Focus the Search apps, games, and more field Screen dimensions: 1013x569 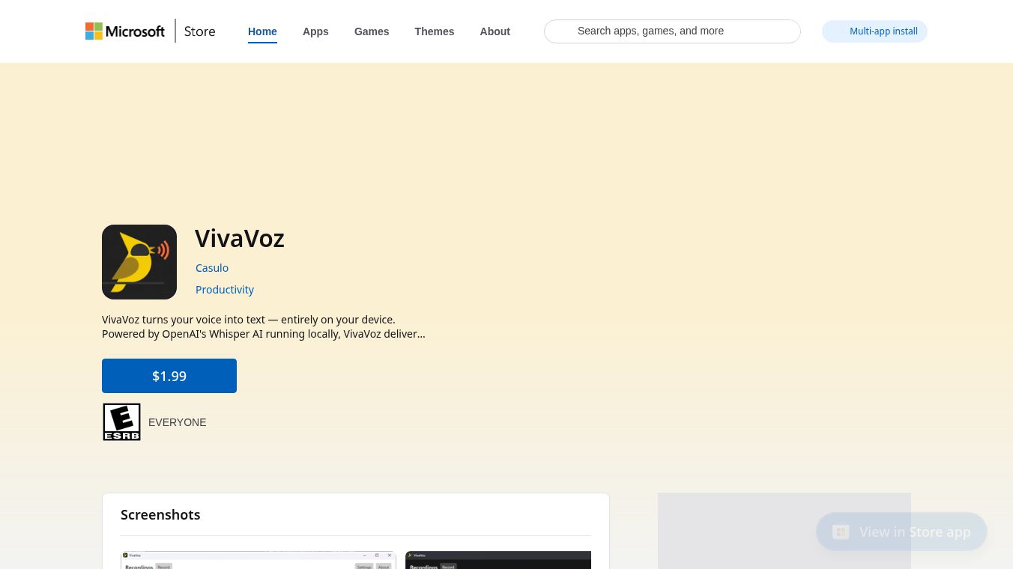coord(672,31)
